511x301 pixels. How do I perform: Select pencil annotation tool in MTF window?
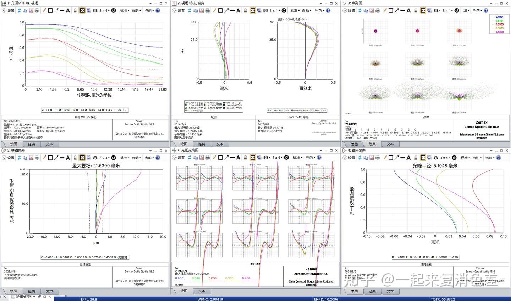click(x=44, y=11)
